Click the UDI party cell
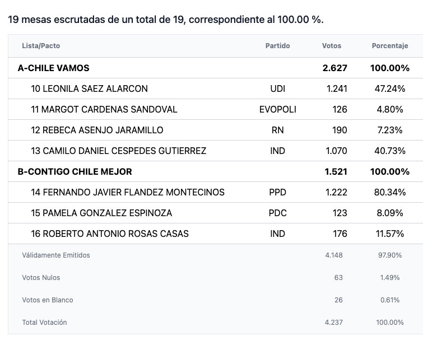Image resolution: width=423 pixels, height=350 pixels. (x=277, y=88)
